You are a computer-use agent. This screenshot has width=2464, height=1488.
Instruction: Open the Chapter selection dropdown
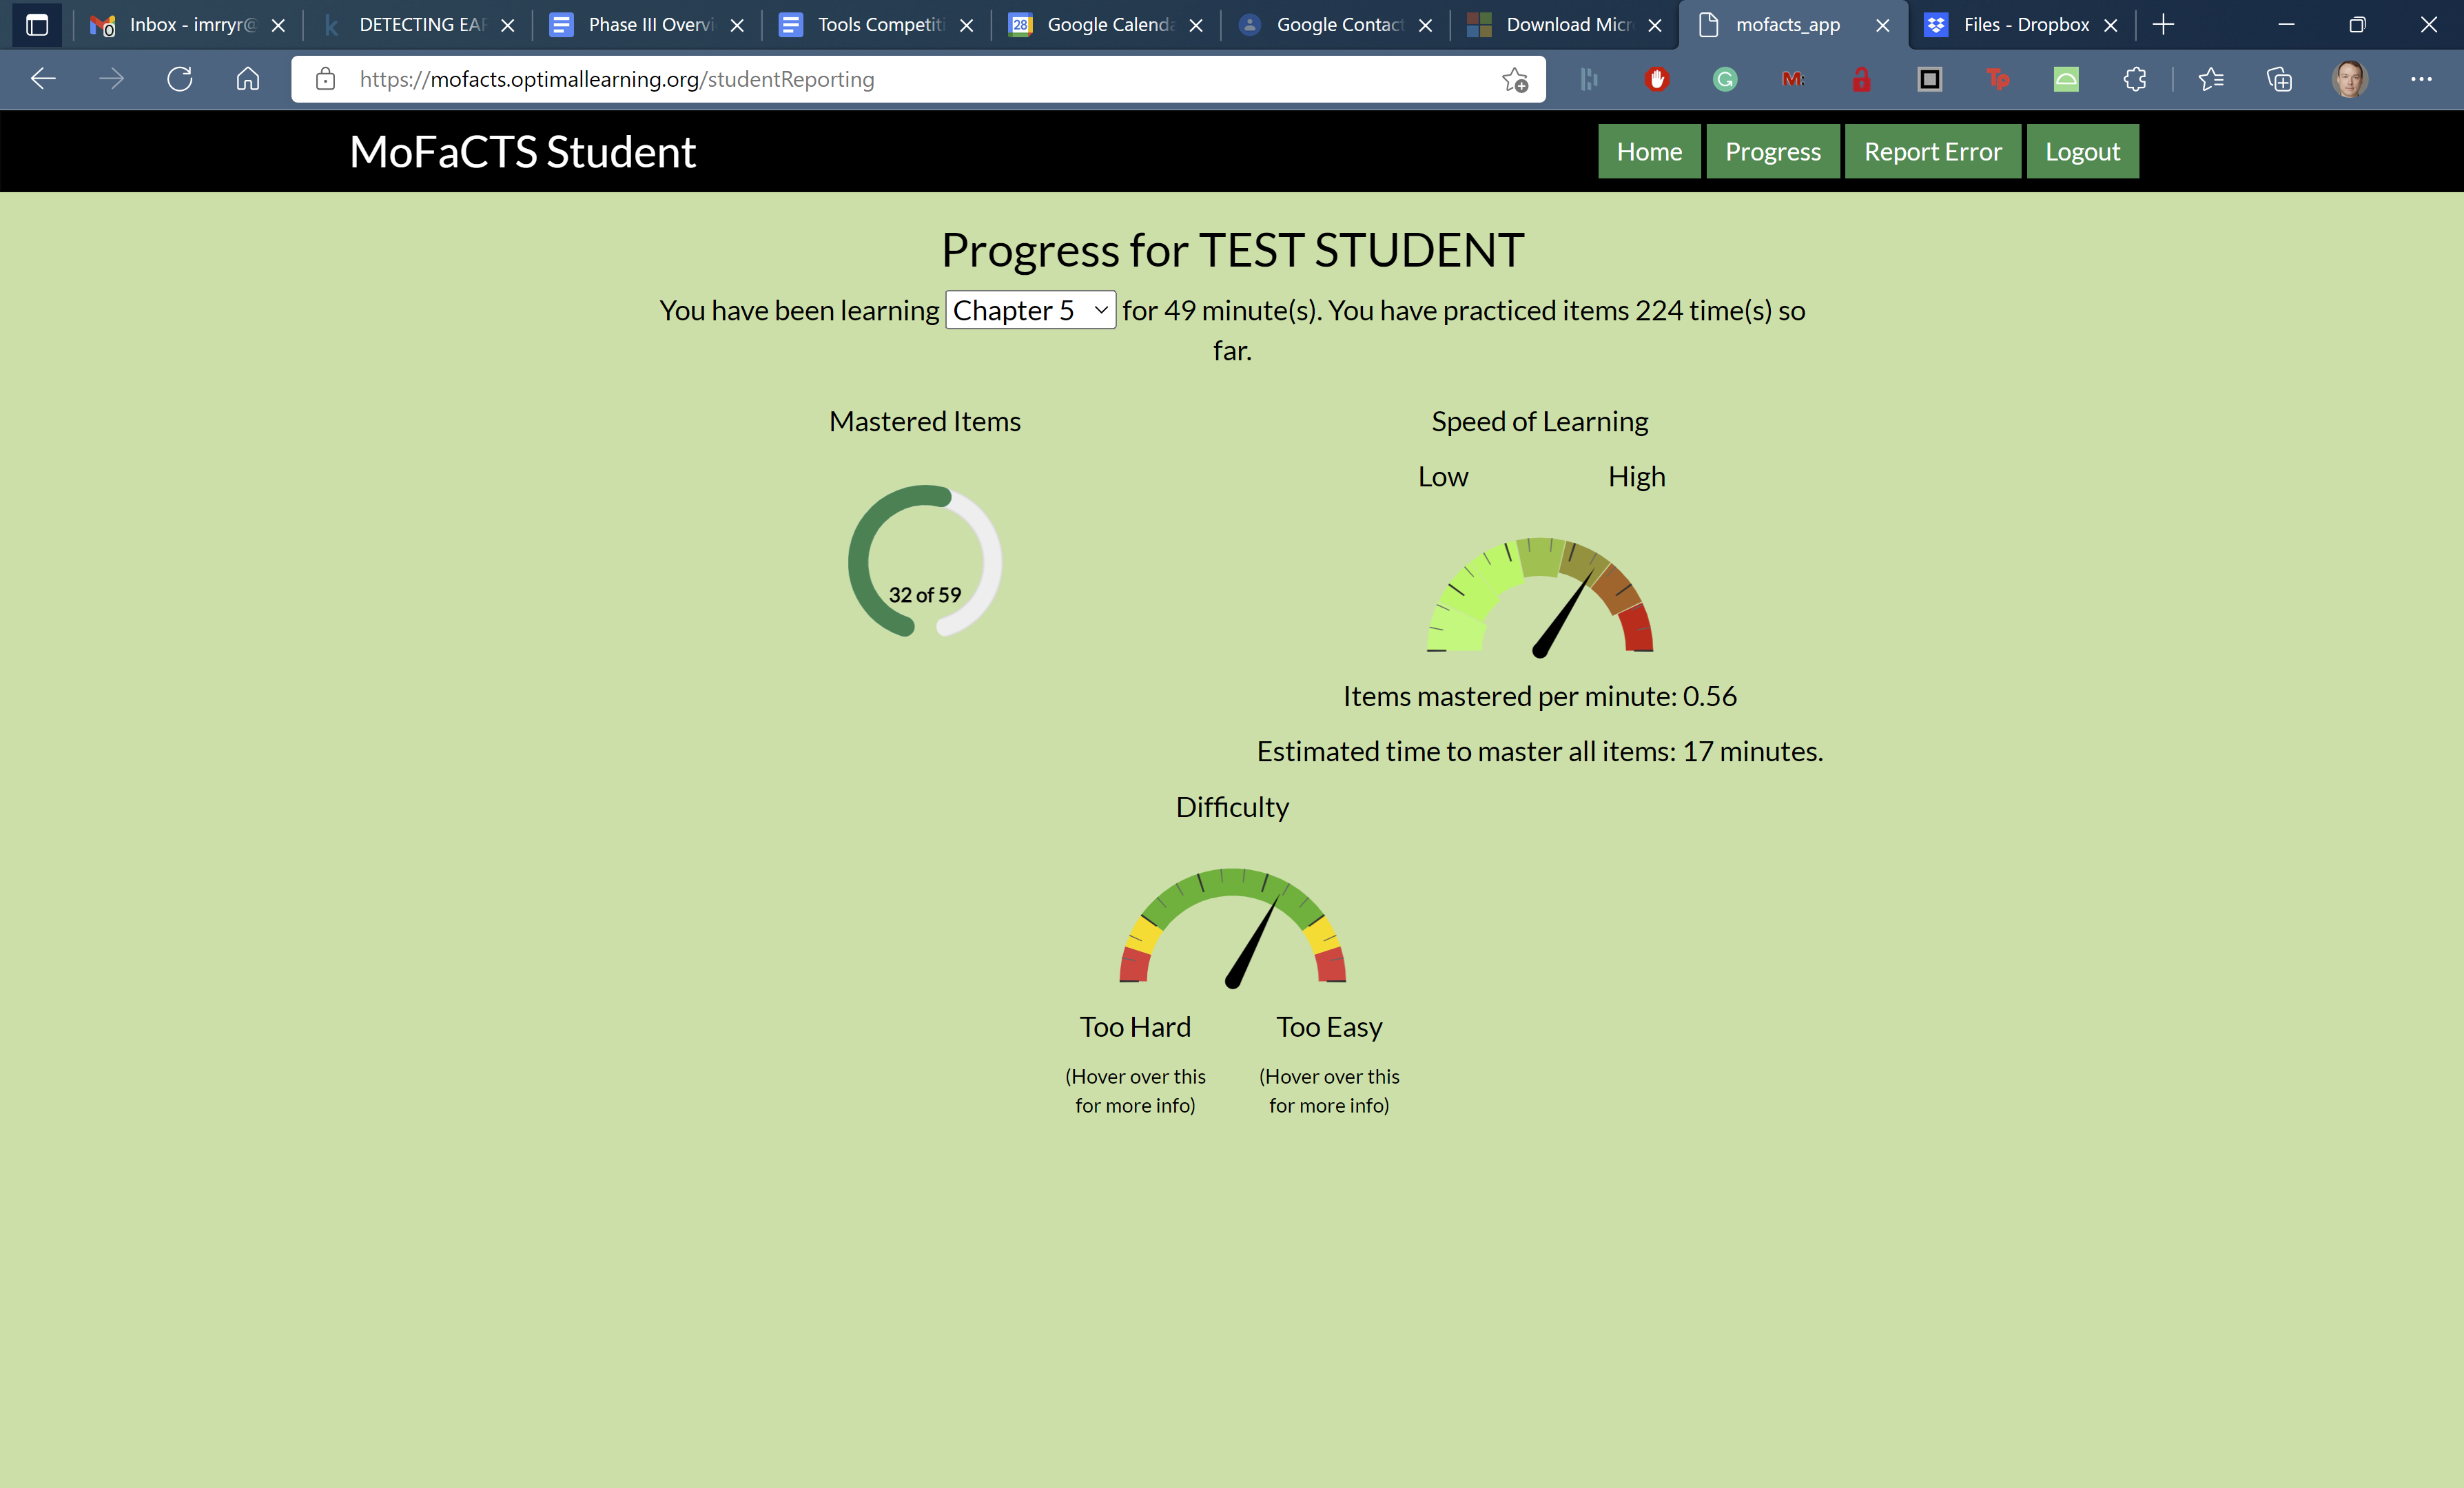(1030, 310)
